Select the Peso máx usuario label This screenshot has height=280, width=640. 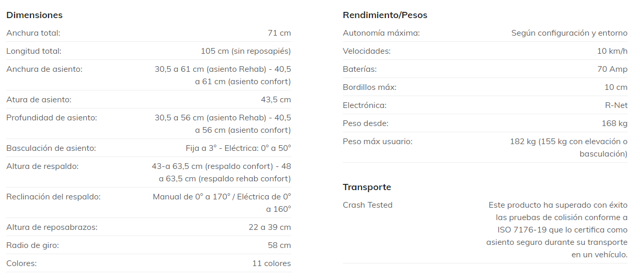coord(378,142)
